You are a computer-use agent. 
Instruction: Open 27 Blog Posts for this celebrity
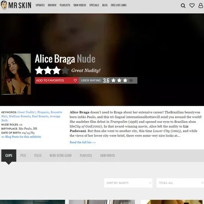(x=21, y=137)
